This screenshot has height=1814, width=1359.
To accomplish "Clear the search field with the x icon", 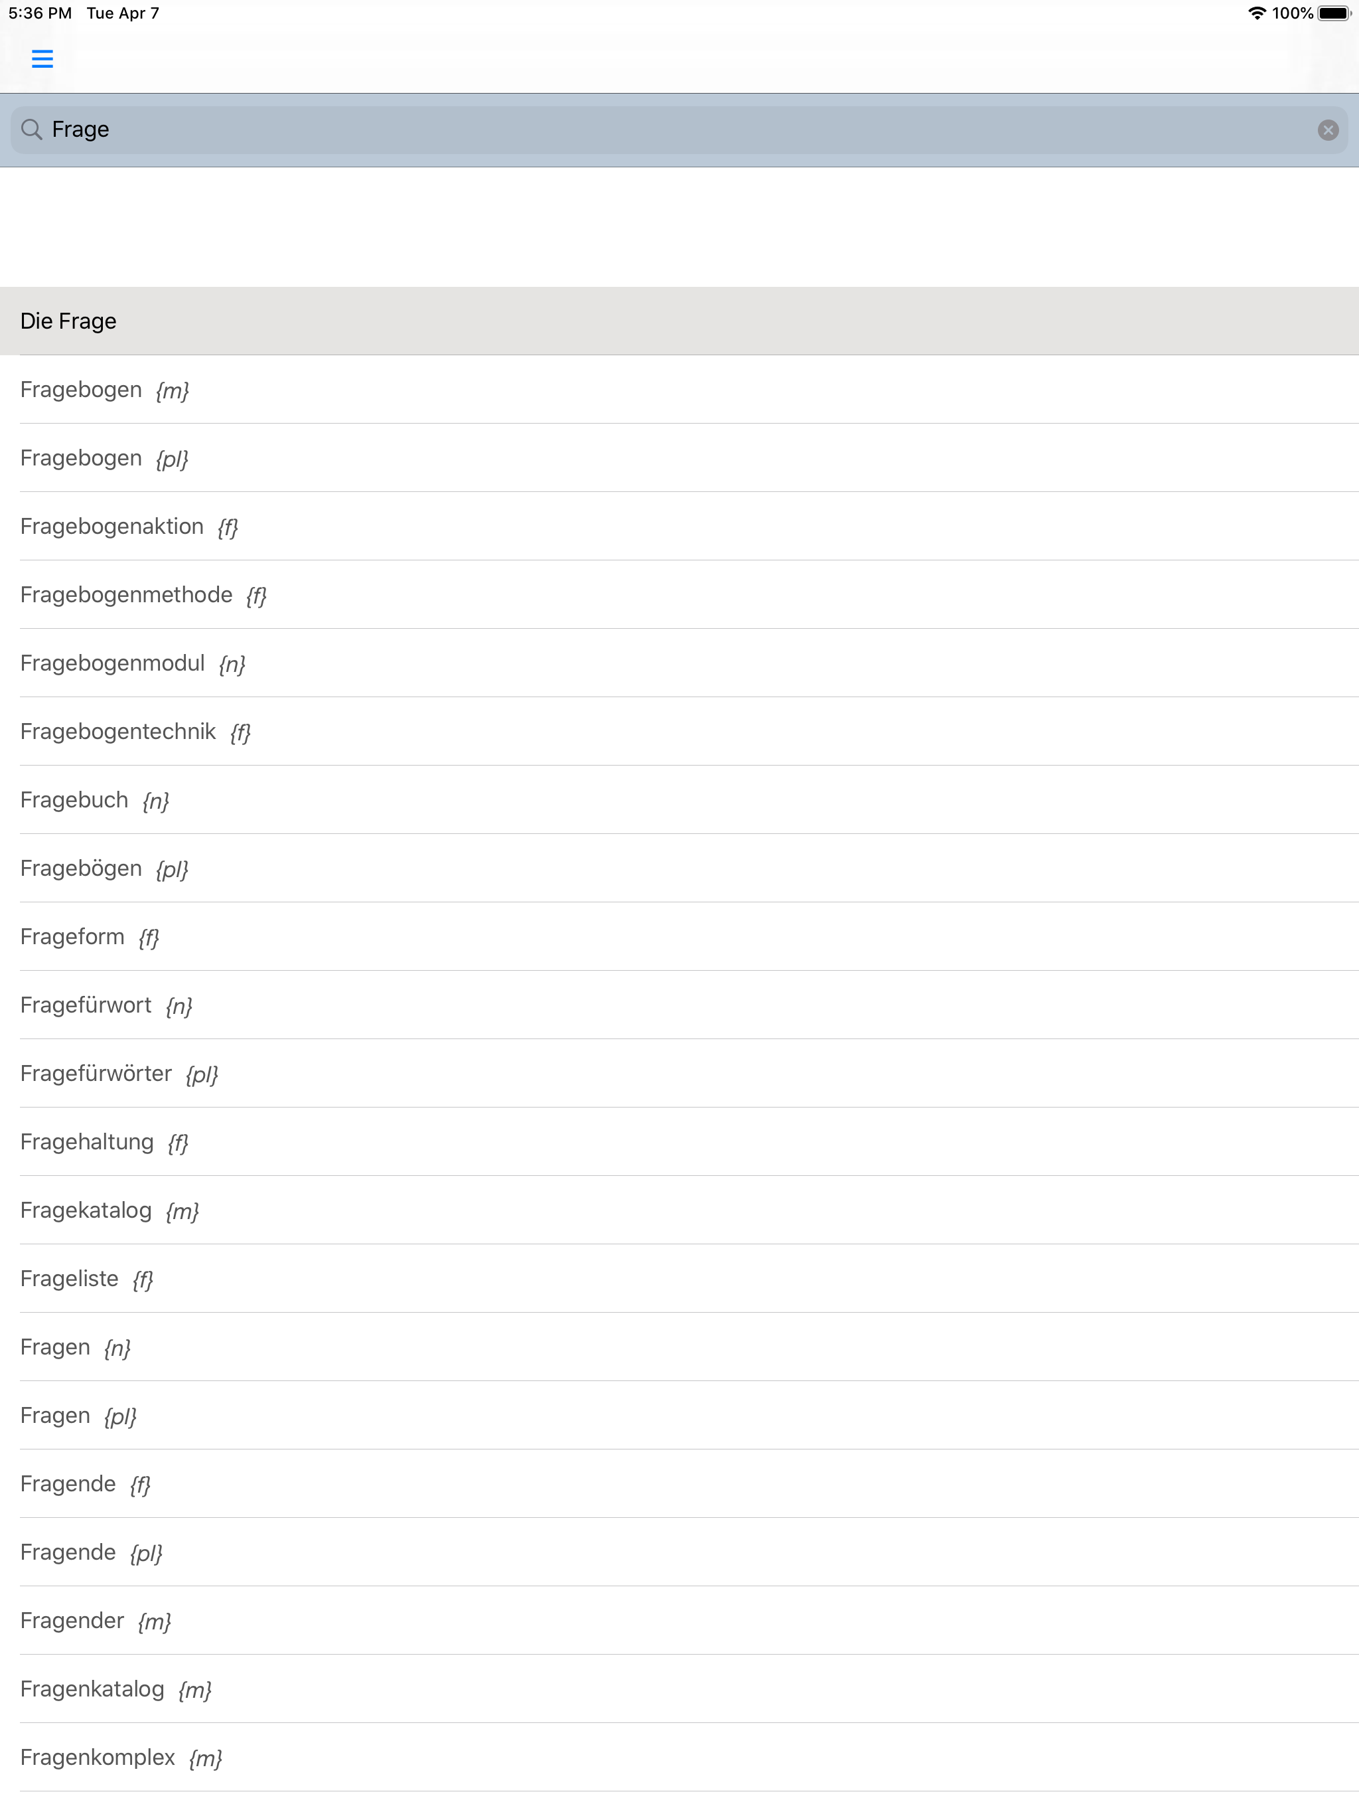I will (x=1328, y=129).
